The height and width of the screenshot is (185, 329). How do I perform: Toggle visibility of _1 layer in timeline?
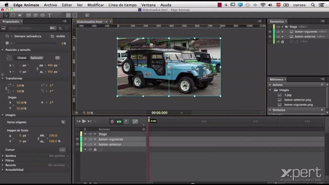coord(90,150)
